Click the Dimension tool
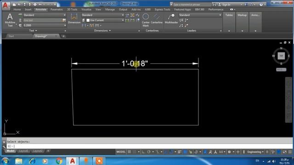 coord(74,19)
